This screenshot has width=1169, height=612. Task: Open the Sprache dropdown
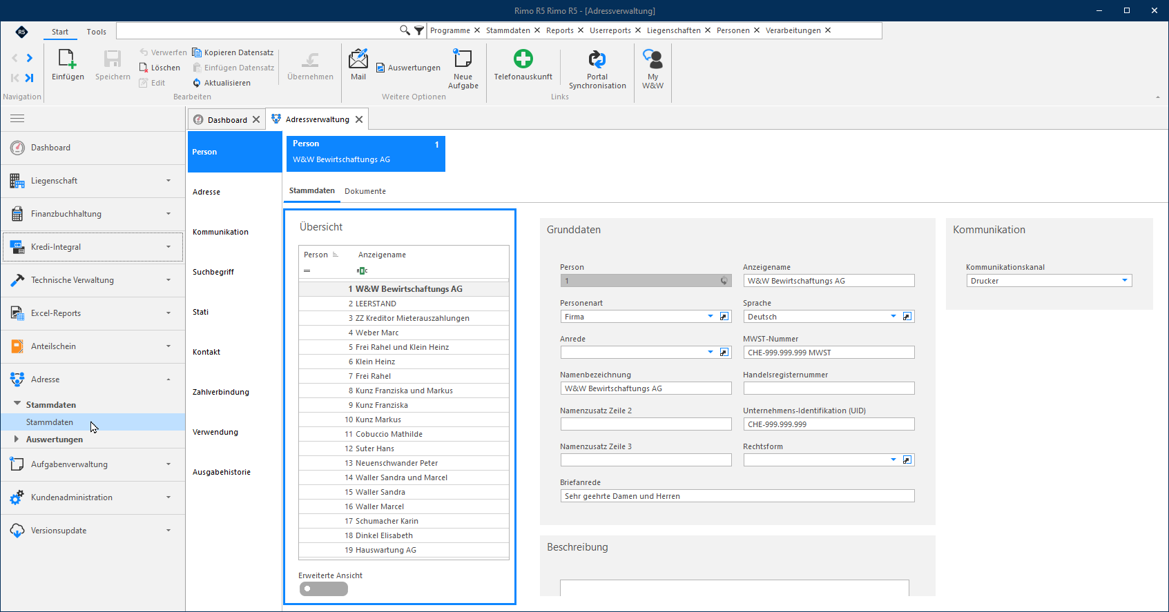pyautogui.click(x=893, y=317)
